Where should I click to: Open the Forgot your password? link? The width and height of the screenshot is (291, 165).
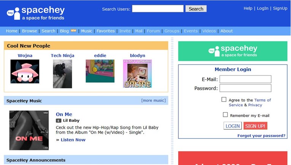click(x=261, y=135)
